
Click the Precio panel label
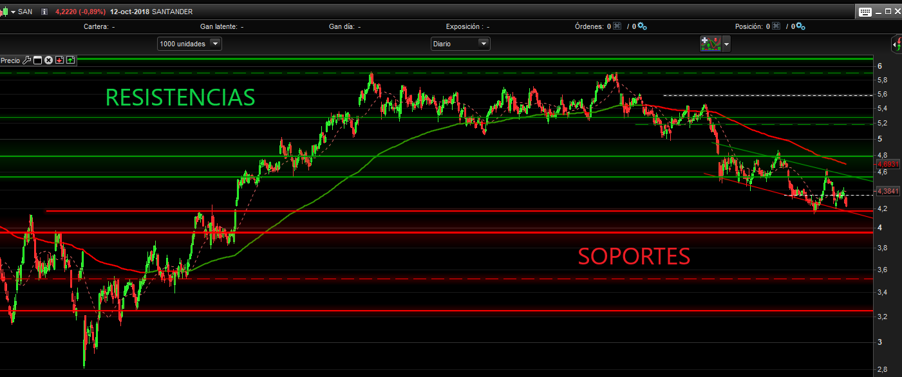(x=10, y=60)
